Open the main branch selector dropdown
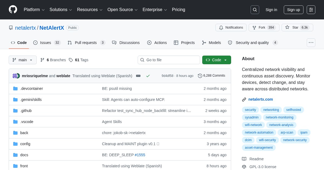324x170 pixels. point(23,60)
